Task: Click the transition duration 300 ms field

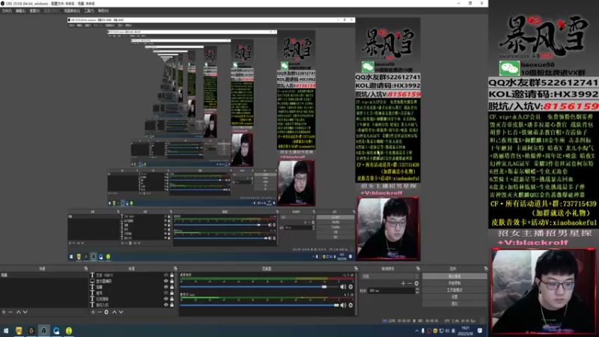Action: [391, 291]
